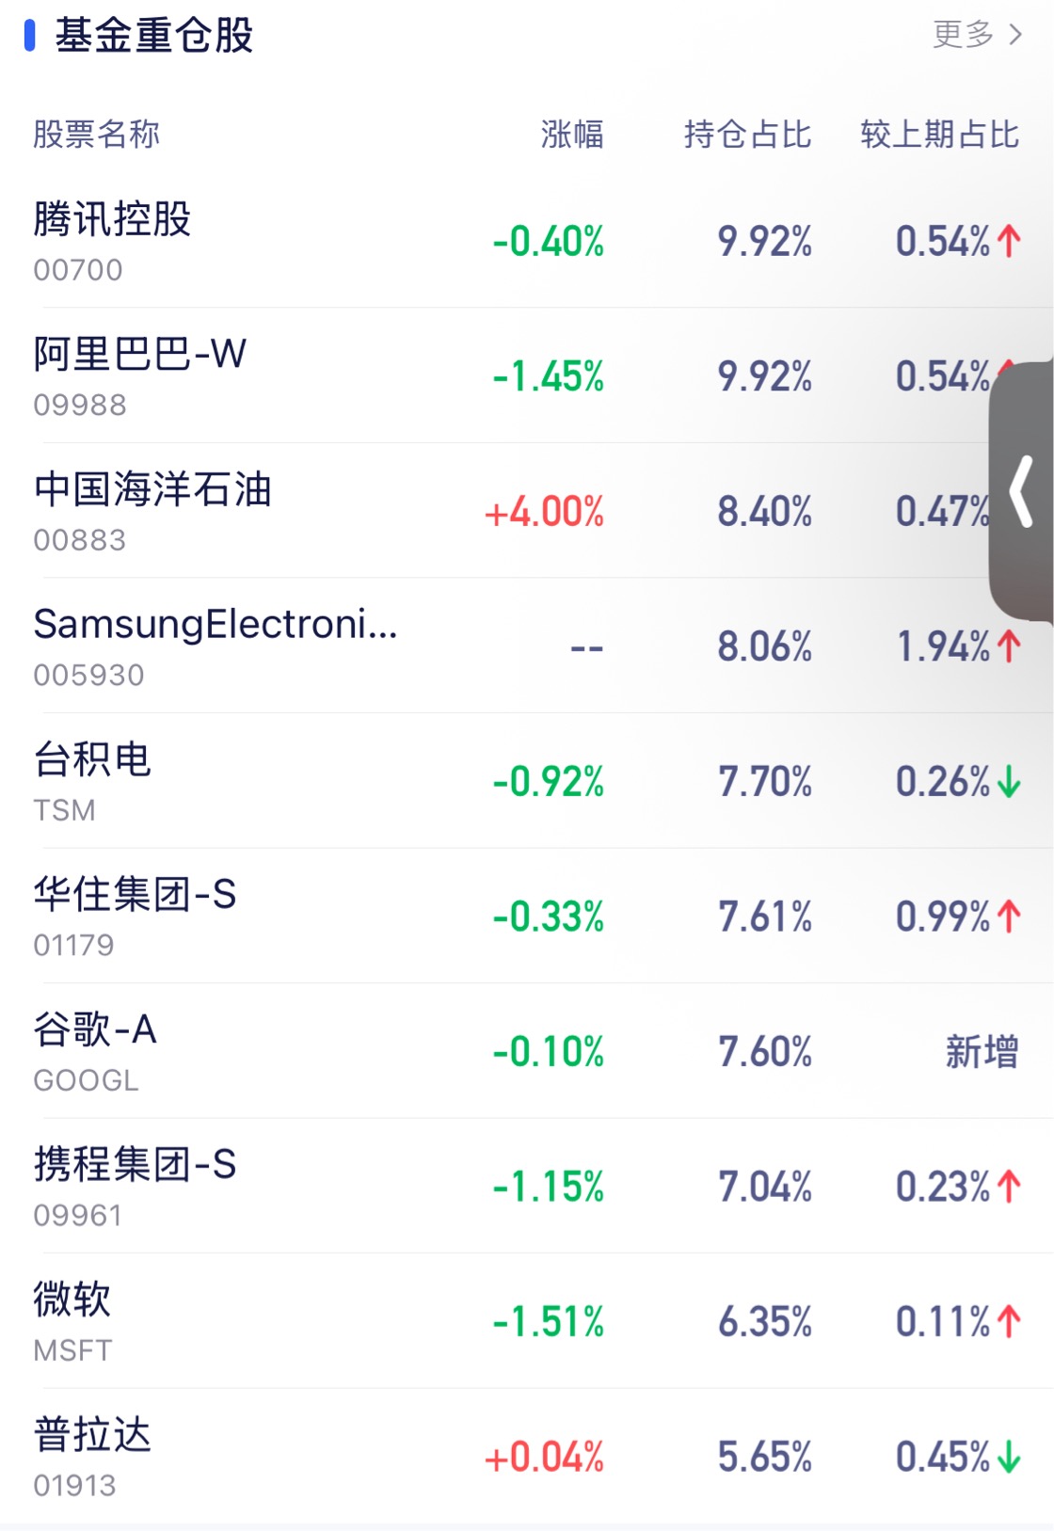Click the 较上期占比 column header
Image resolution: width=1054 pixels, height=1531 pixels.
939,135
